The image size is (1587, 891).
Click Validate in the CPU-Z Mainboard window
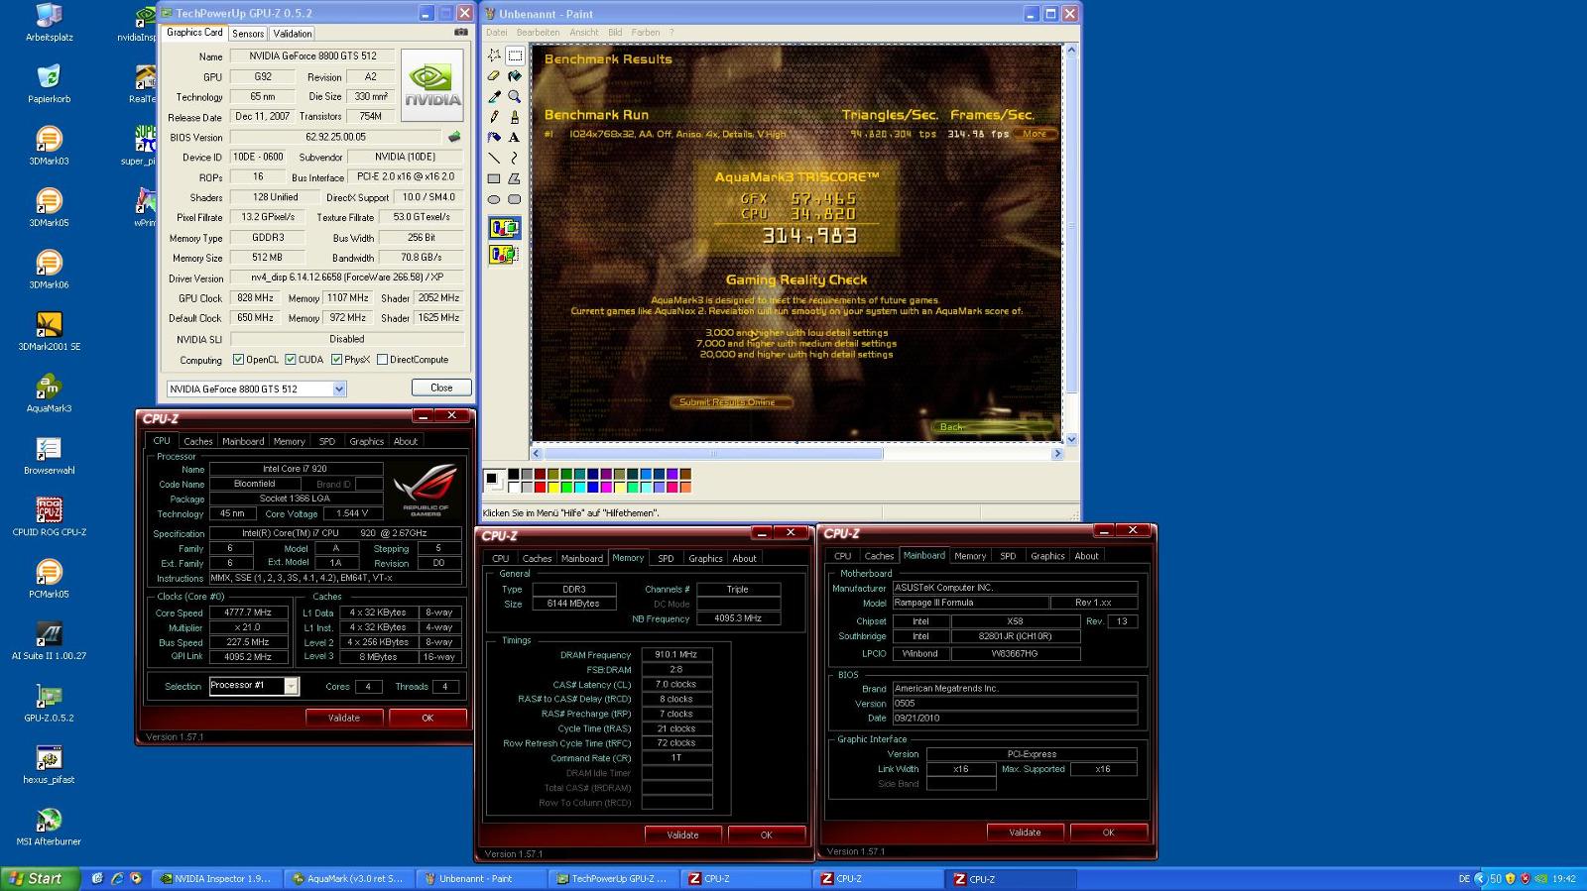coord(1025,833)
